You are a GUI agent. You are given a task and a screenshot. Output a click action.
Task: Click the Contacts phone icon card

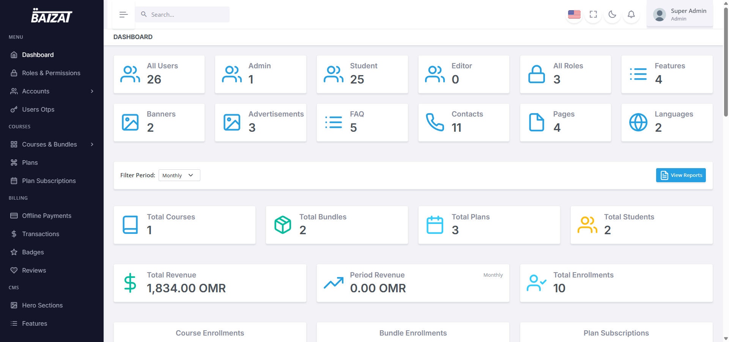coord(435,122)
